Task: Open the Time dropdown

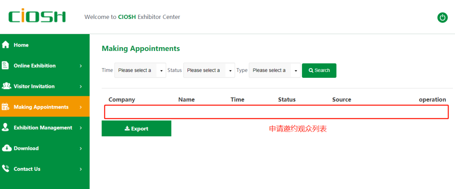Action: pyautogui.click(x=140, y=70)
